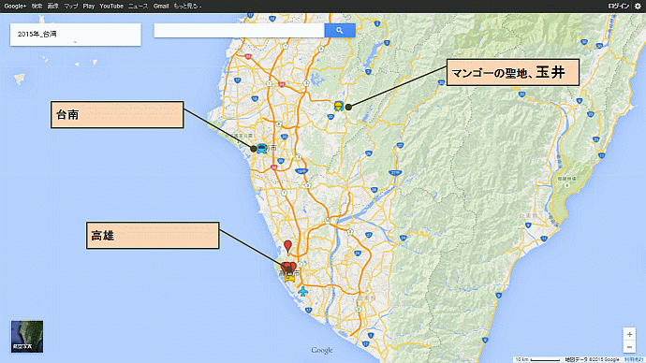Click the airplane airport marker near Kaohsiung

tap(302, 291)
